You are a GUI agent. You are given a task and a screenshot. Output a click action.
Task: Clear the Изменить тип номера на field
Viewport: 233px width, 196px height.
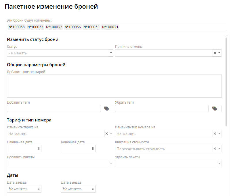click(x=215, y=134)
